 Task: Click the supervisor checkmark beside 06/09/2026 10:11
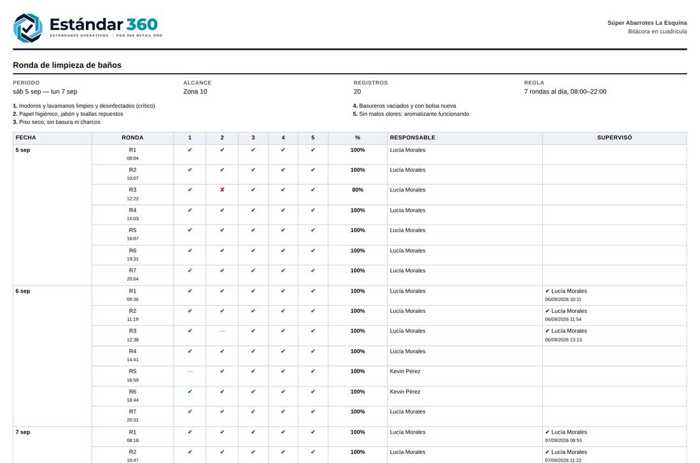(x=547, y=291)
